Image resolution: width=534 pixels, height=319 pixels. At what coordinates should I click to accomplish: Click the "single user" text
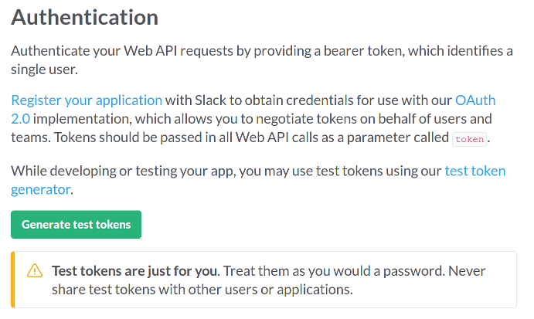point(45,70)
